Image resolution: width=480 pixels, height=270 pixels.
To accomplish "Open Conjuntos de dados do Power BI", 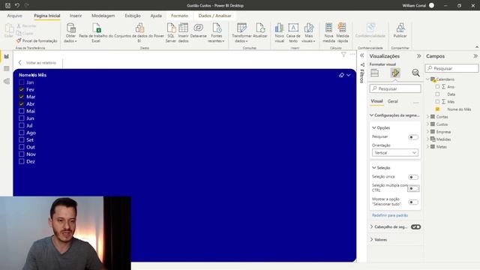I will 139,32.
